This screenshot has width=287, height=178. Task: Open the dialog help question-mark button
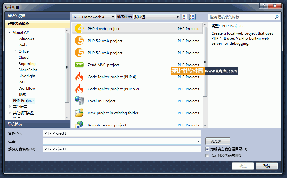coord(263,6)
